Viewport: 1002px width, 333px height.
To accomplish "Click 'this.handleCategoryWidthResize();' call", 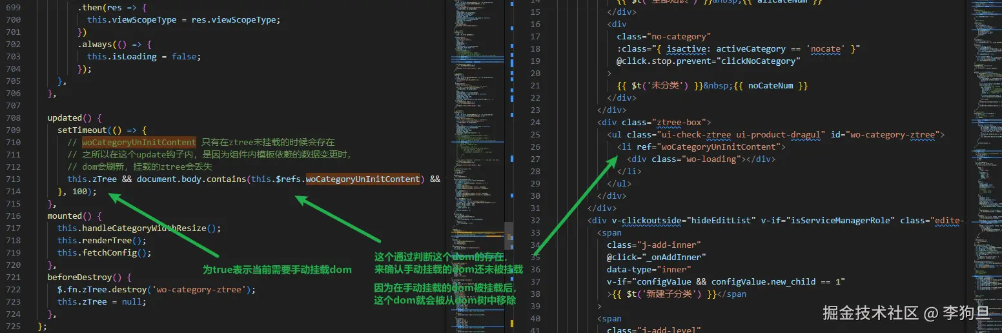I will pos(139,228).
